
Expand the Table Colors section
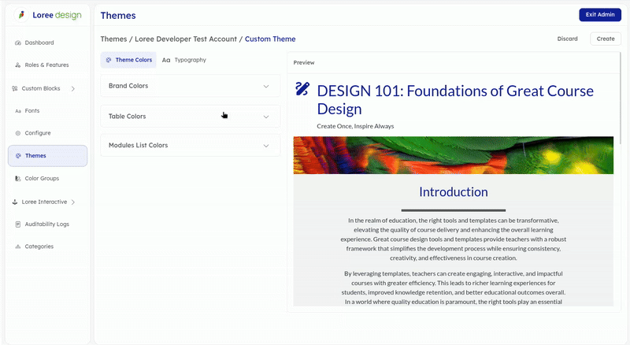click(x=266, y=117)
